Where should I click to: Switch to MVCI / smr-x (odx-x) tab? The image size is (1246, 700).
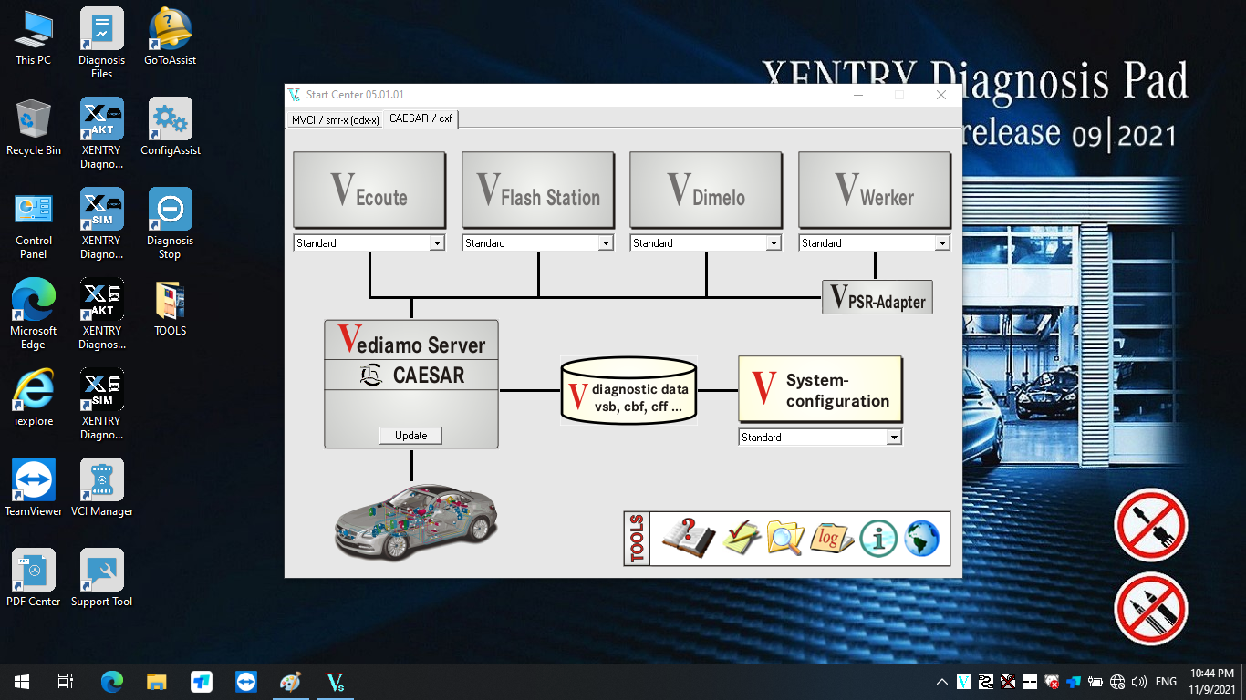[335, 119]
